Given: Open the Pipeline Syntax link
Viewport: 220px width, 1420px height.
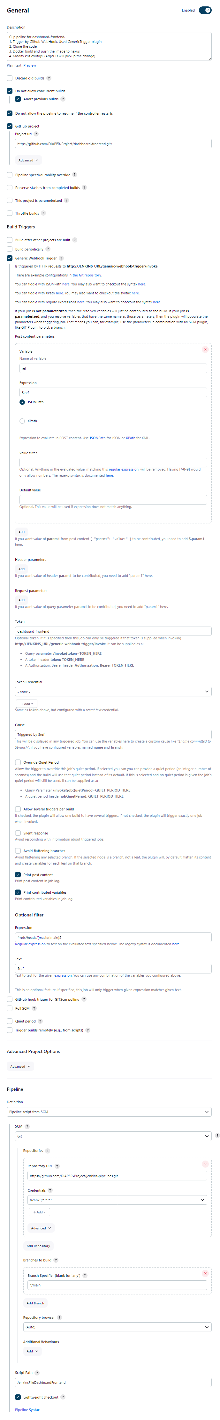Looking at the screenshot, I should pyautogui.click(x=27, y=1409).
